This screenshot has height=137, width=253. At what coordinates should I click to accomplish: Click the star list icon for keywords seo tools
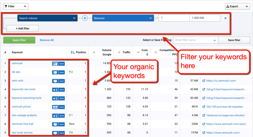pos(55,90)
